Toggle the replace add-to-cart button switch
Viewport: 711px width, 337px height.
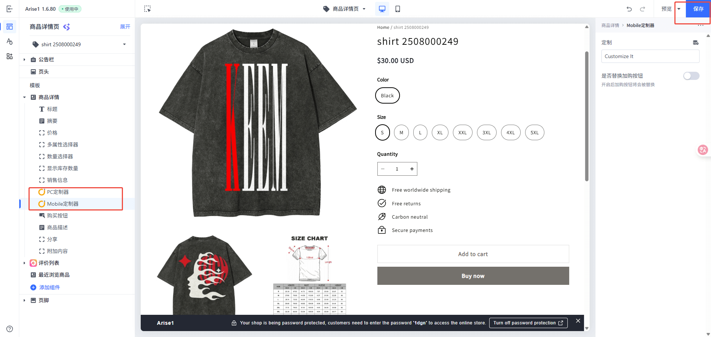click(691, 76)
